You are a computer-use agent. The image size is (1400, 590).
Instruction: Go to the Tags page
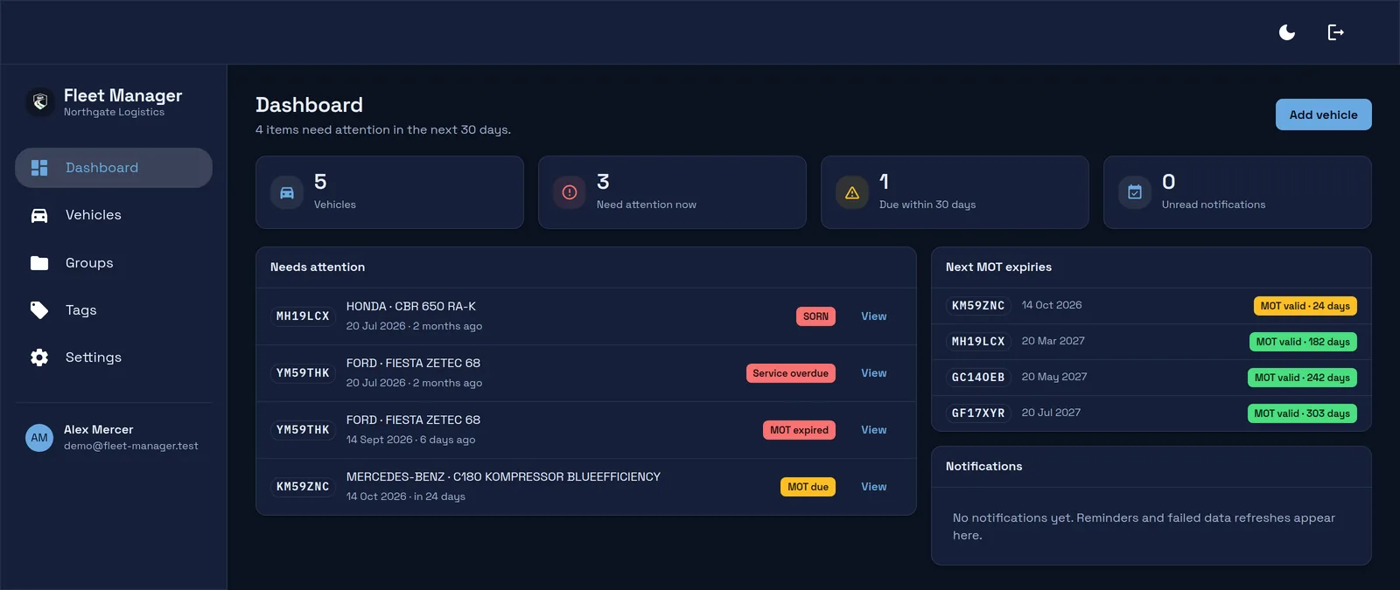114,310
